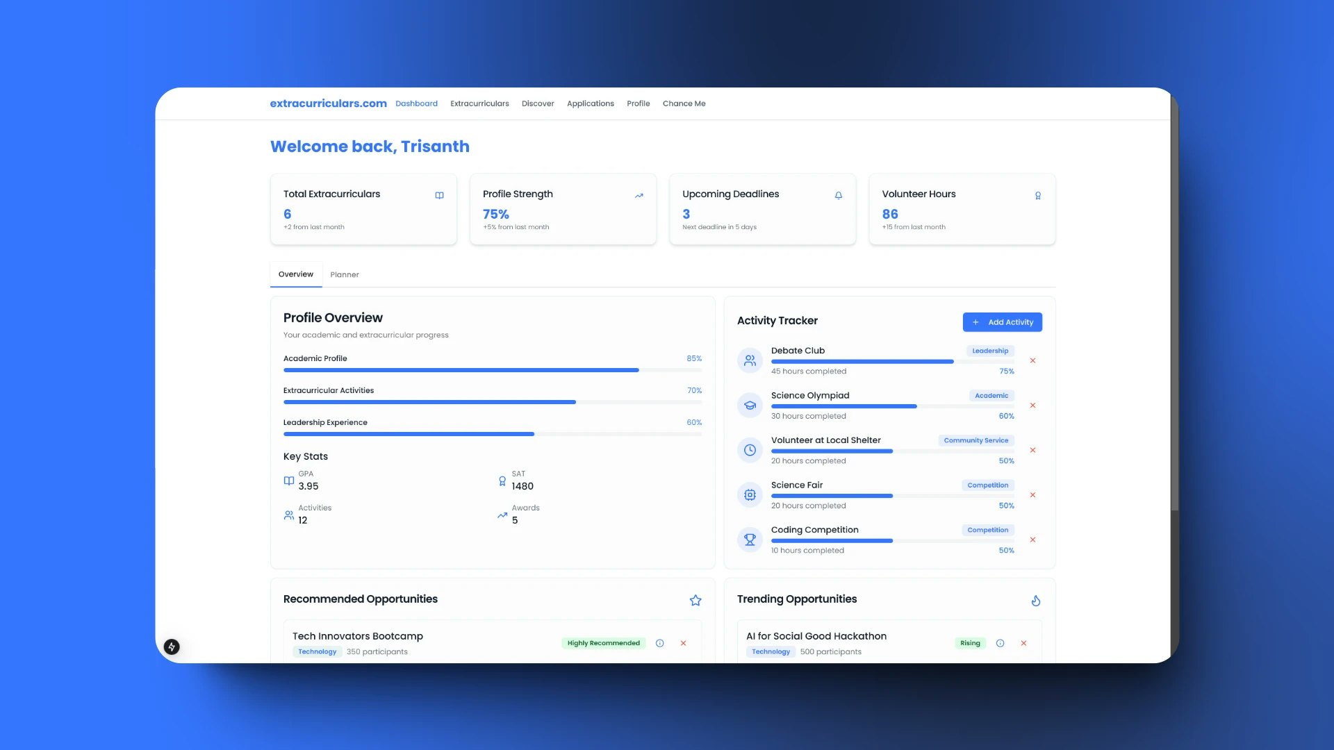This screenshot has height=750, width=1334.
Task: Go to the Chance Me page
Action: [684, 103]
